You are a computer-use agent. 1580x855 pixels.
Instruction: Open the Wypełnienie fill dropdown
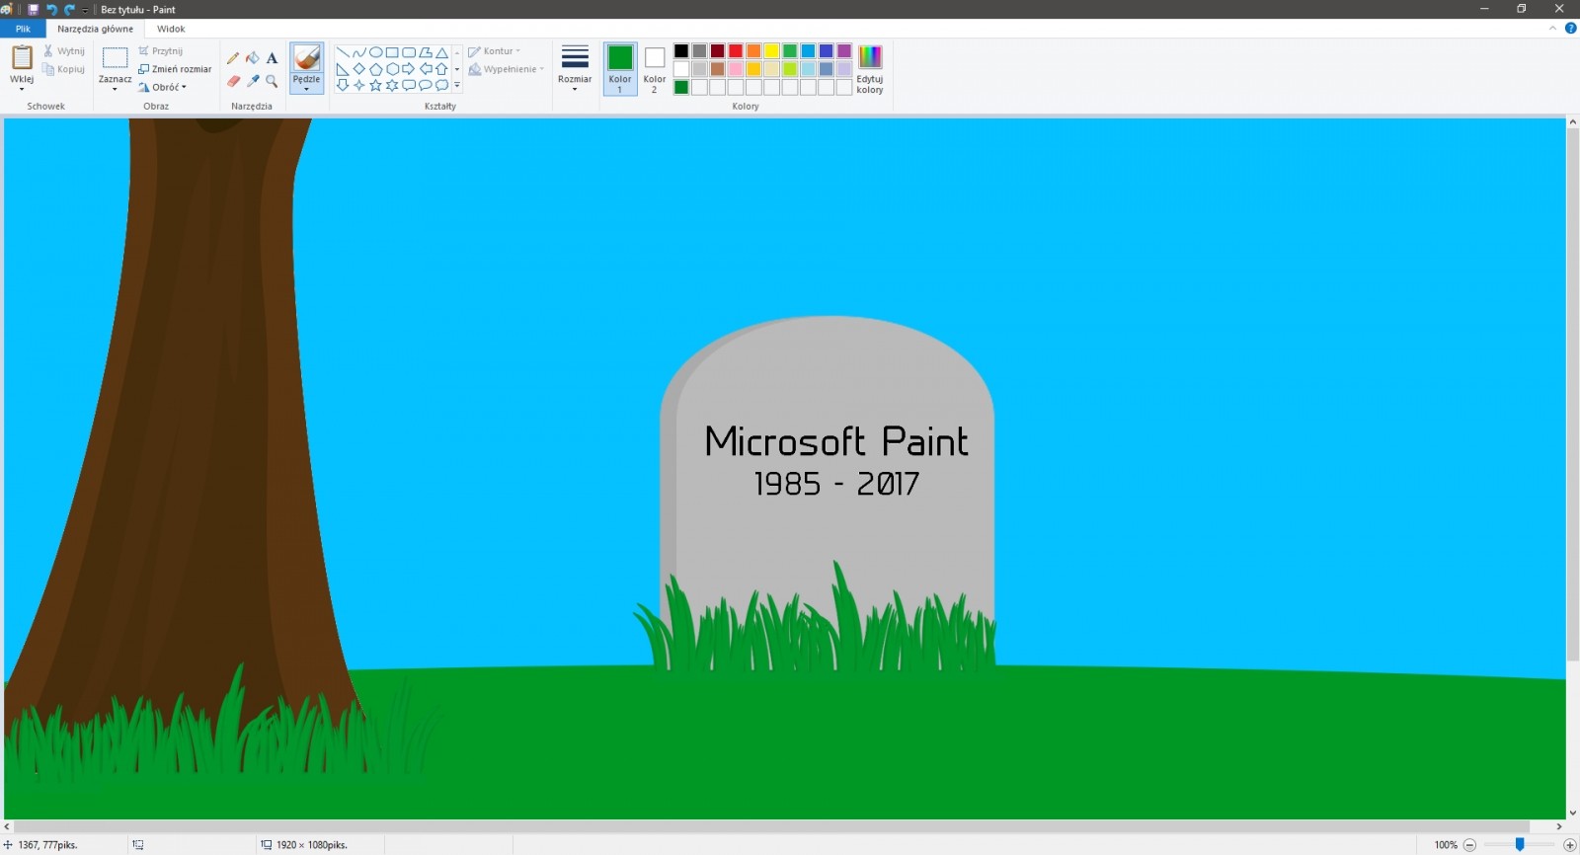coord(507,69)
